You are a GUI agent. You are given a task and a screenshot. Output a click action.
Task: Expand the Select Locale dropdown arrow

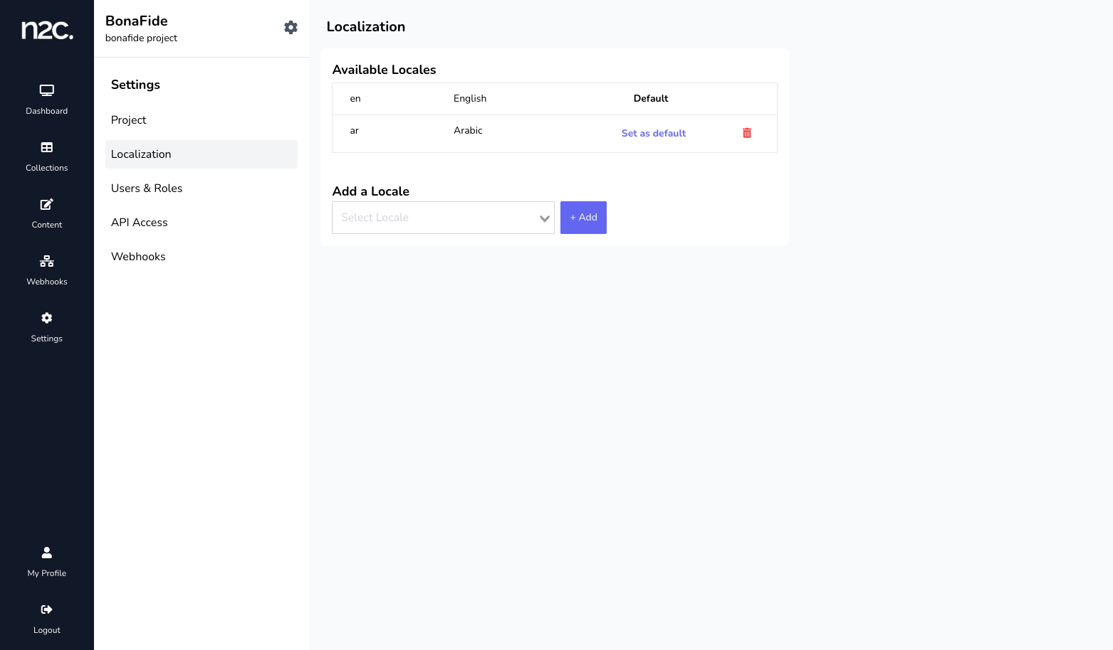click(545, 218)
